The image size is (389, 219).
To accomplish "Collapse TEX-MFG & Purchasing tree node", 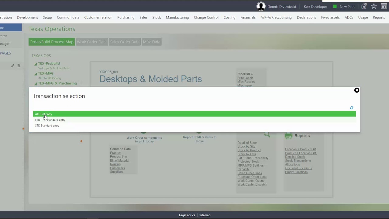I will click(36, 84).
